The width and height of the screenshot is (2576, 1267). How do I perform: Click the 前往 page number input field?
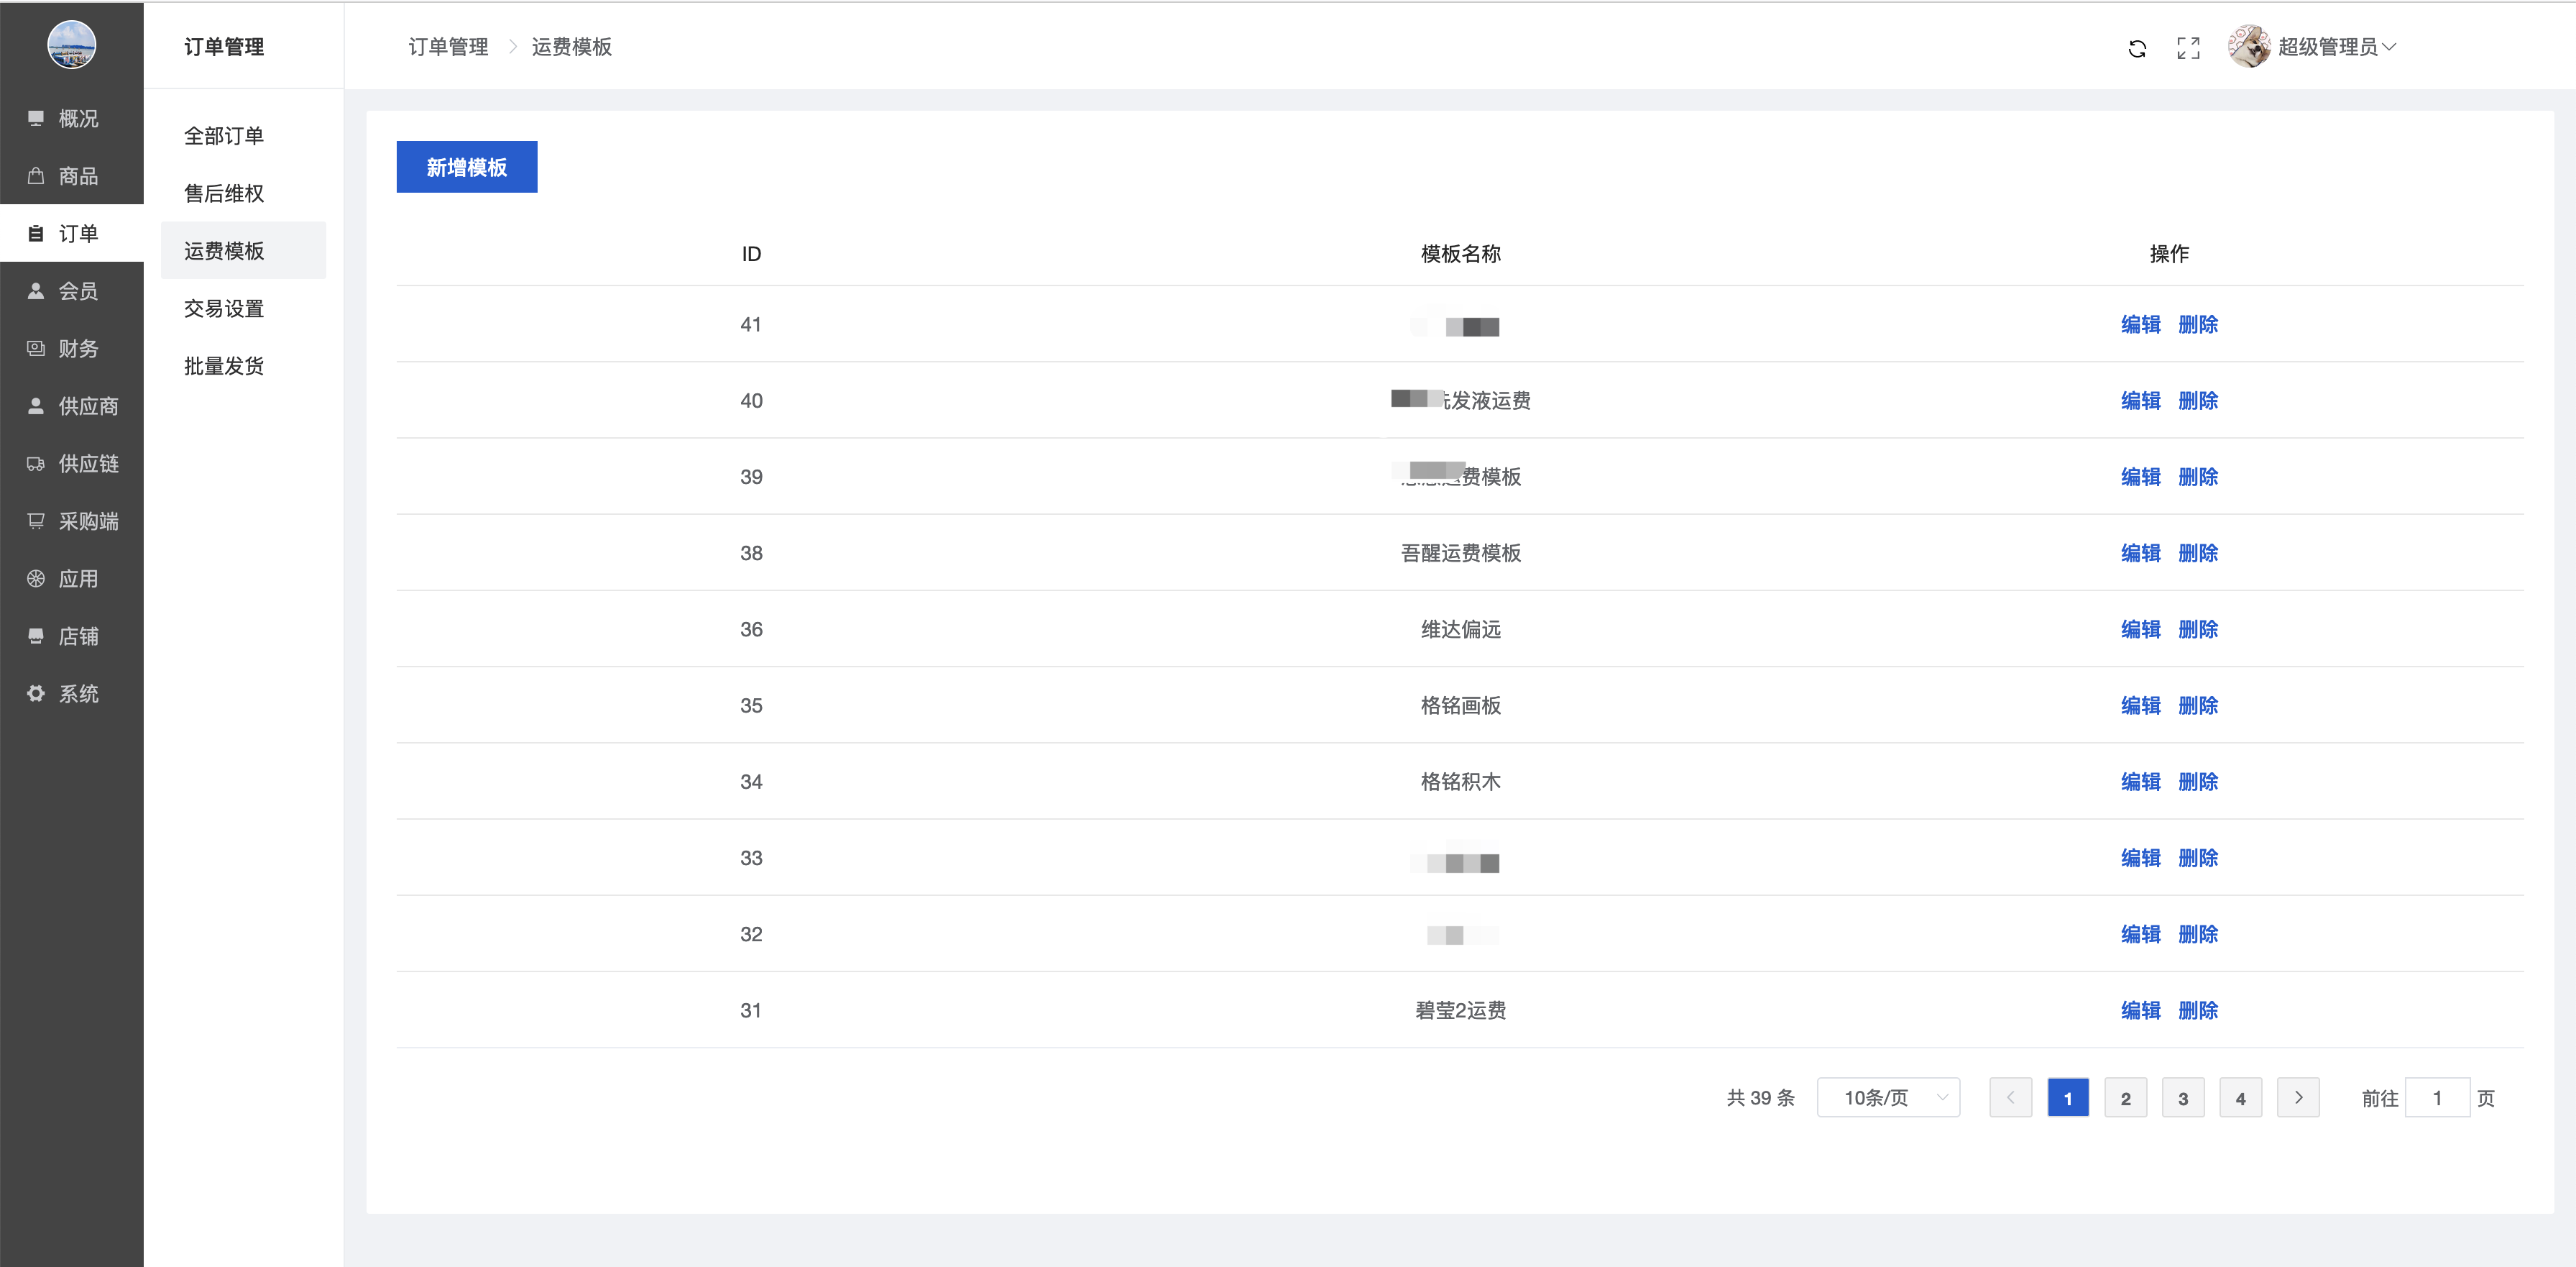point(2436,1098)
